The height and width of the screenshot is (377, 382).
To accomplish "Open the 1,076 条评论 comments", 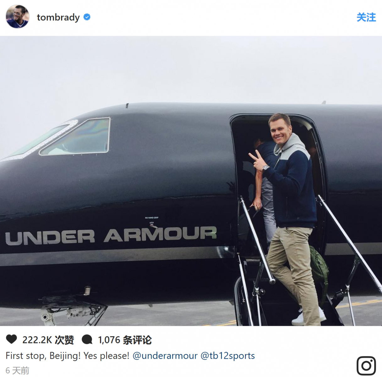I will pyautogui.click(x=125, y=340).
